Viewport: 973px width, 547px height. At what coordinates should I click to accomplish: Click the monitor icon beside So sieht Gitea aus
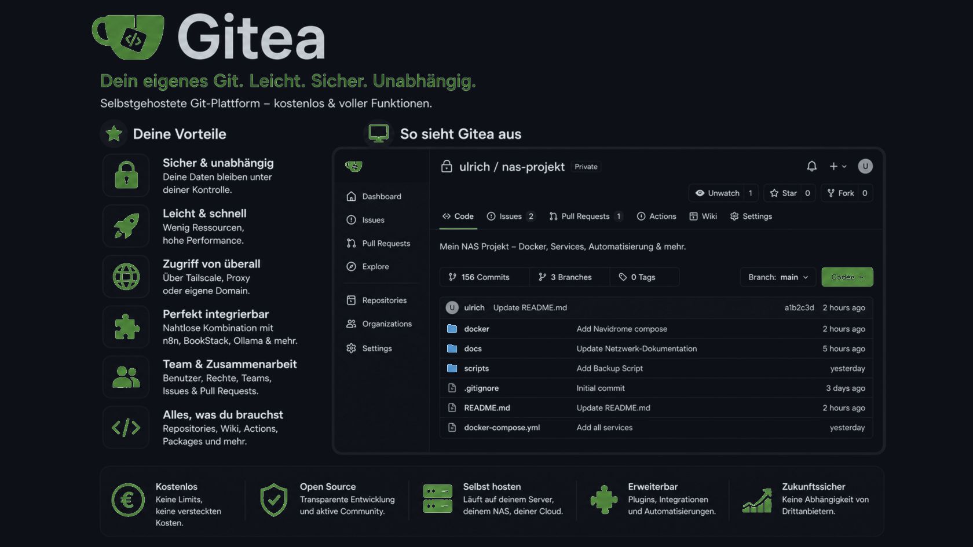coord(379,134)
